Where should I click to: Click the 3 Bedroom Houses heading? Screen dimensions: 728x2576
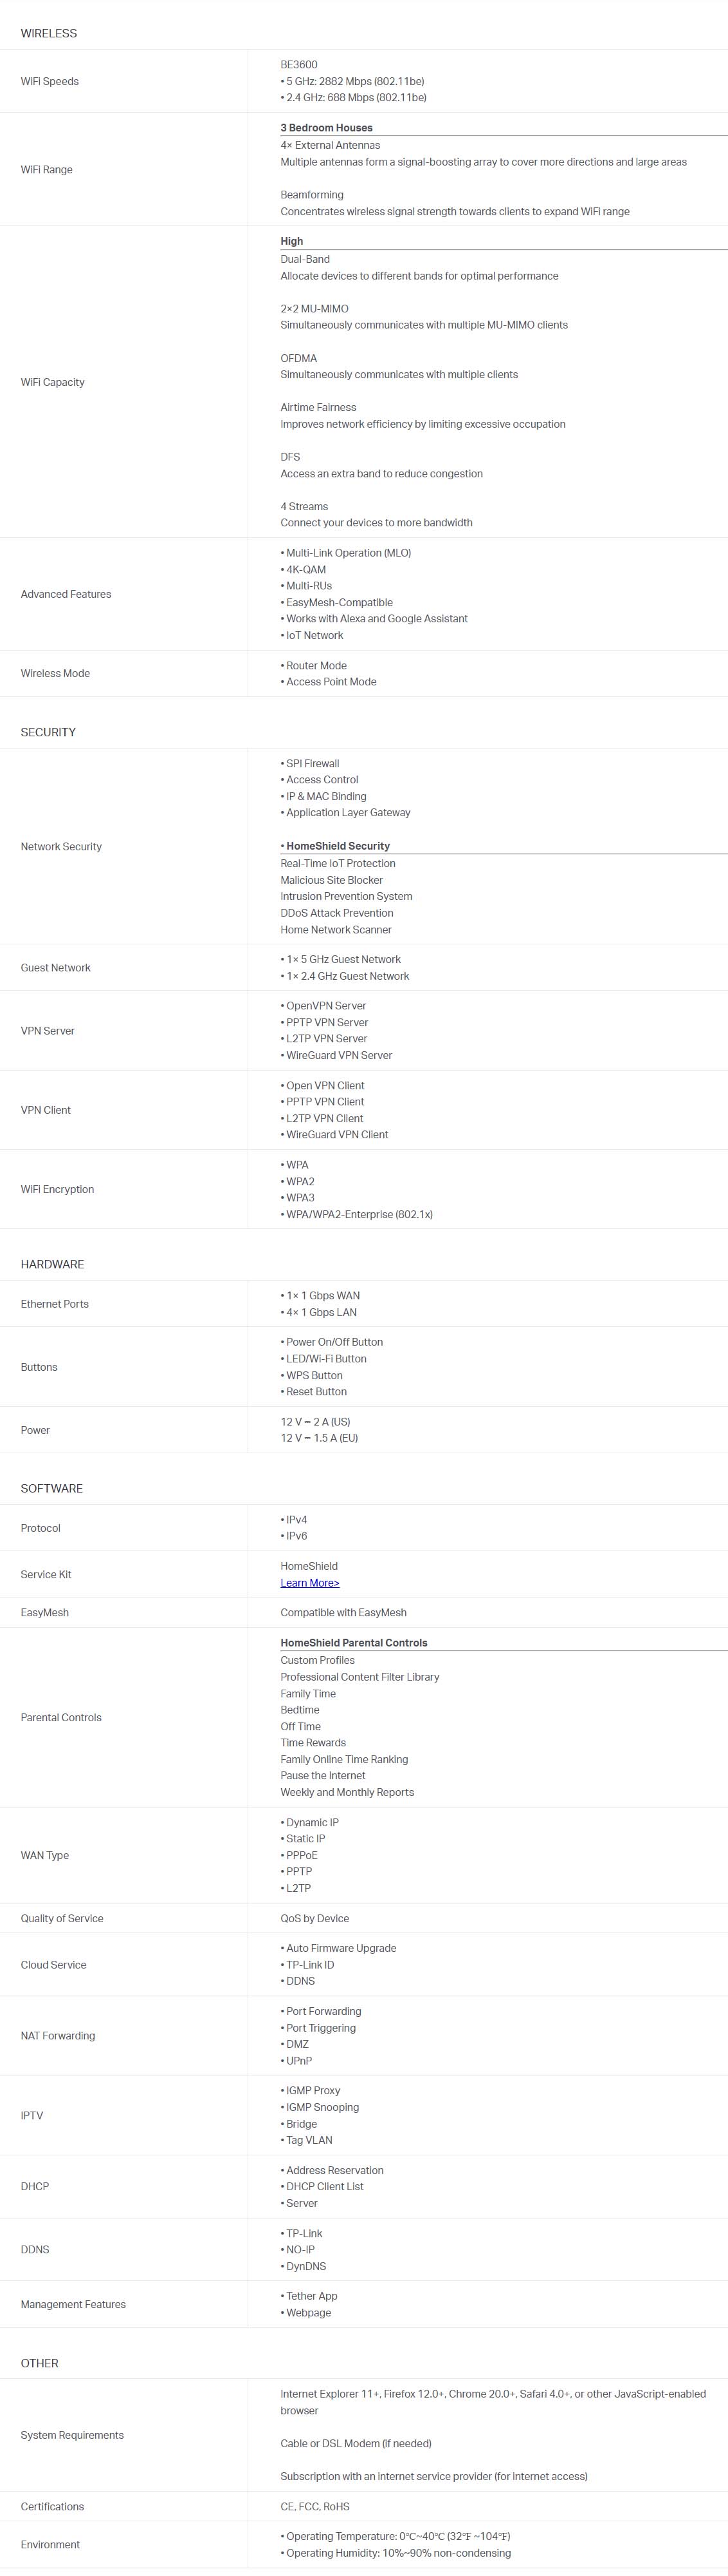[327, 128]
